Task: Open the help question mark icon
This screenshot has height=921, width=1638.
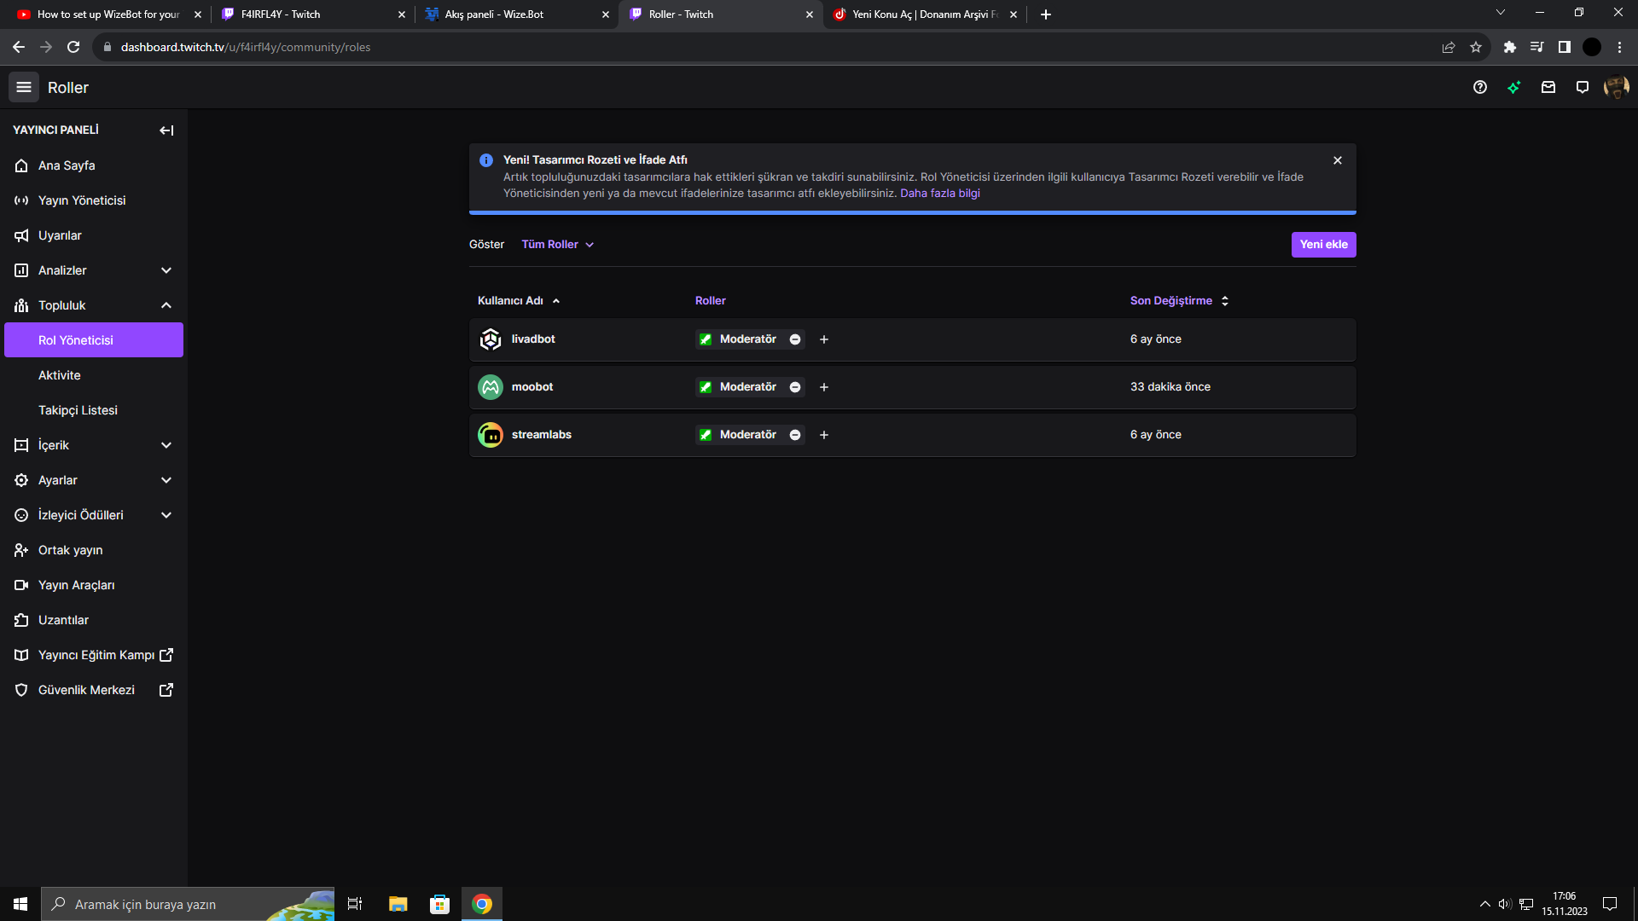Action: point(1480,87)
